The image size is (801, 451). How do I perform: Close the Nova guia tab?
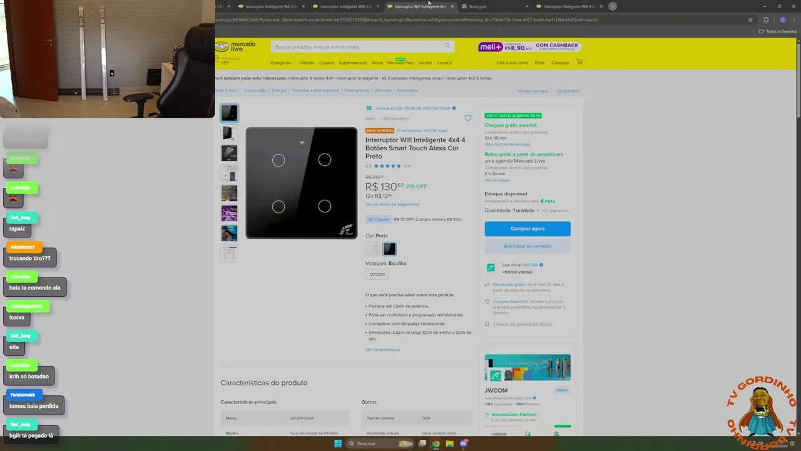point(527,6)
